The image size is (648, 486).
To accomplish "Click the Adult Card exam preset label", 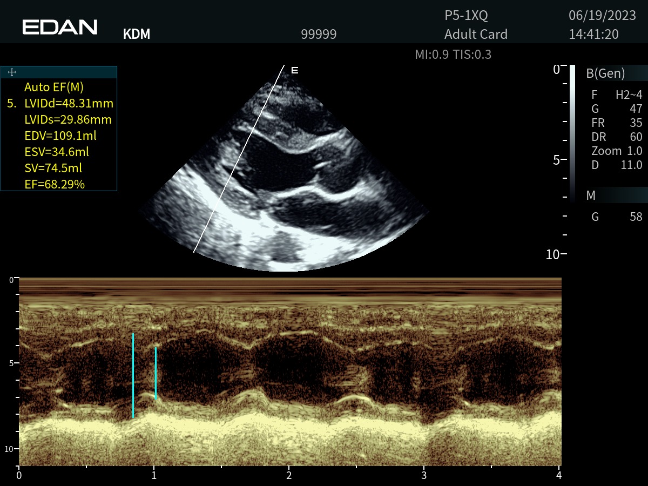I will (x=476, y=35).
